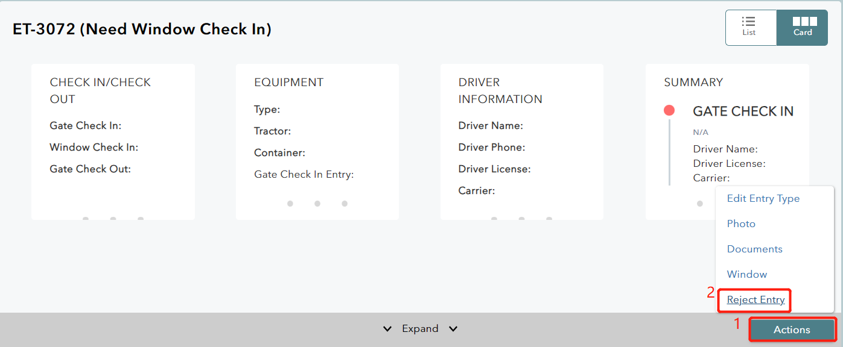The width and height of the screenshot is (843, 347).
Task: Select Documents in the Actions menu
Action: pyautogui.click(x=754, y=249)
